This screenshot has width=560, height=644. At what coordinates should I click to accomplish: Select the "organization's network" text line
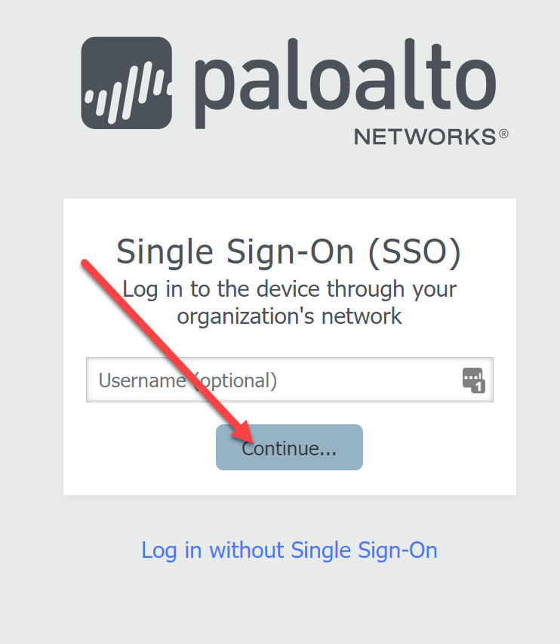click(290, 316)
